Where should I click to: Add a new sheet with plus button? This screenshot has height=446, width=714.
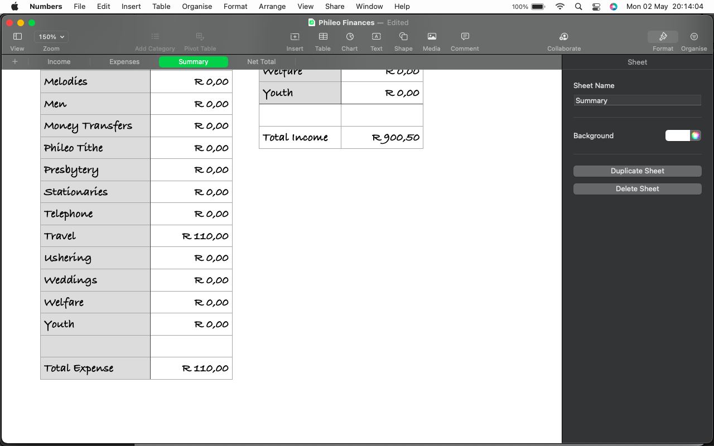click(x=15, y=62)
